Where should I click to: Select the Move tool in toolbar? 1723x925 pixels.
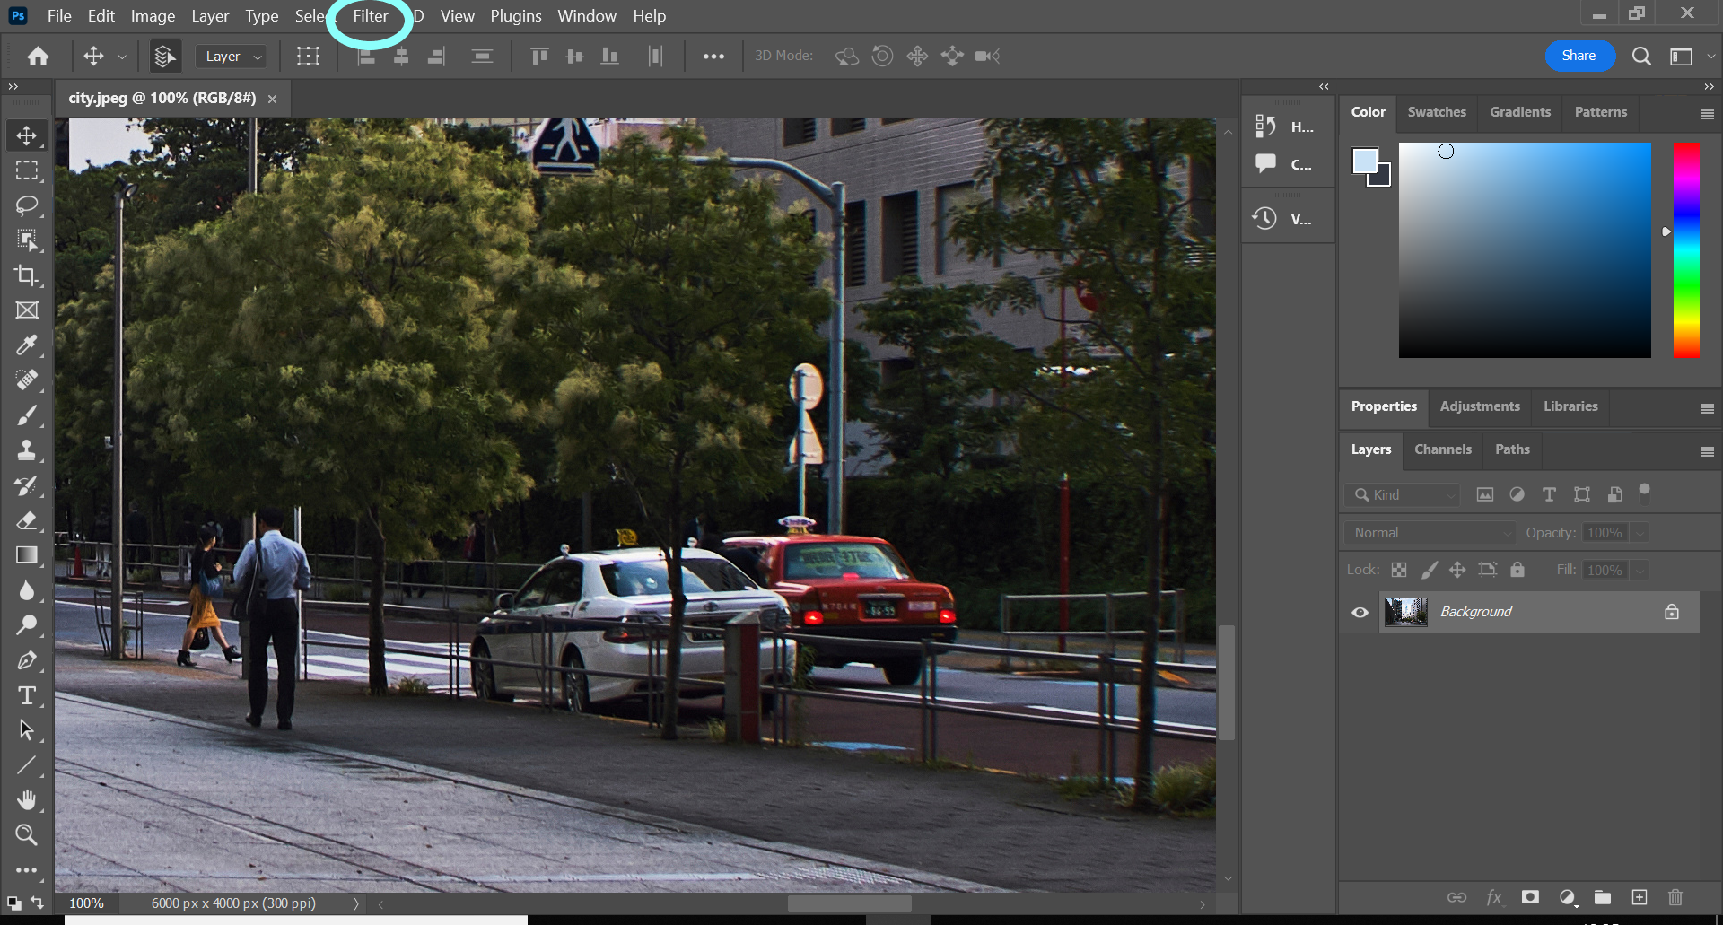click(x=26, y=135)
